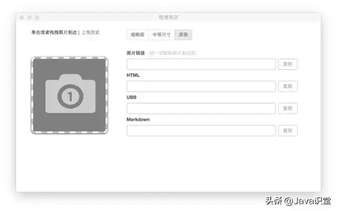This screenshot has height=211, width=337.
Task: Click the UBB label
Action: coord(132,97)
